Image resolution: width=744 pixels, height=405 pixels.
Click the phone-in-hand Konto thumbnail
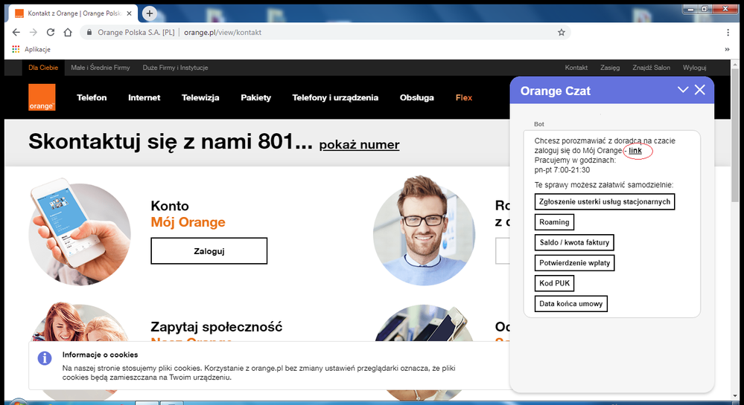coord(79,233)
